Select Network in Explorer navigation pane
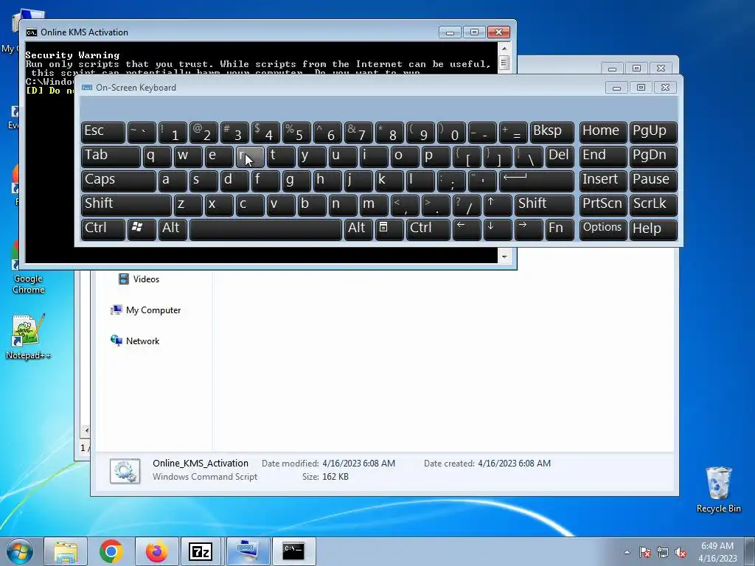 coord(135,340)
